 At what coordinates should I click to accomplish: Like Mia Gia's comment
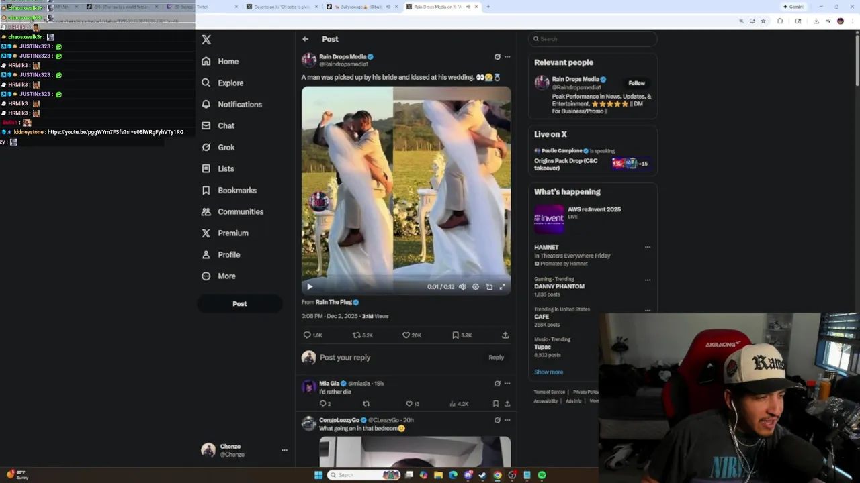[412, 404]
